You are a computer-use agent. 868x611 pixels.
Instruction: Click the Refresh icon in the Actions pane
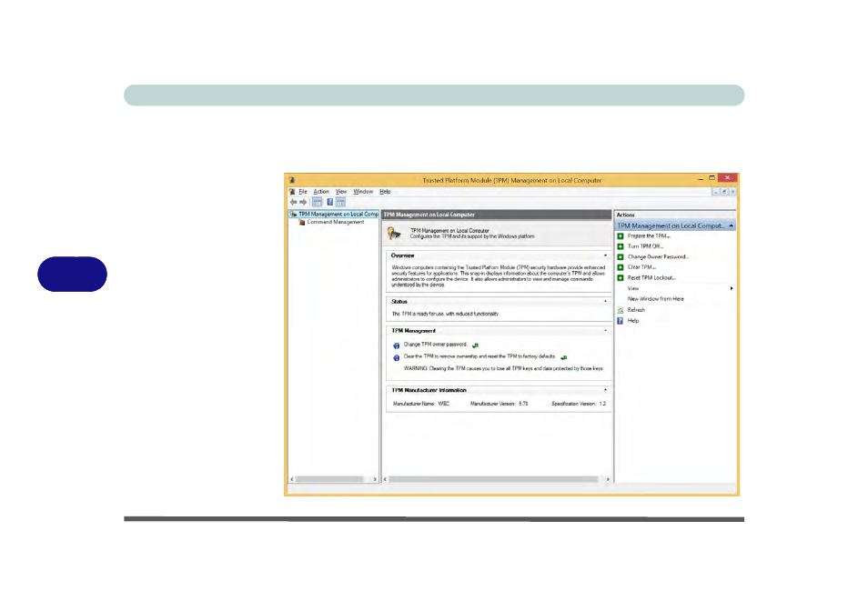pos(621,310)
